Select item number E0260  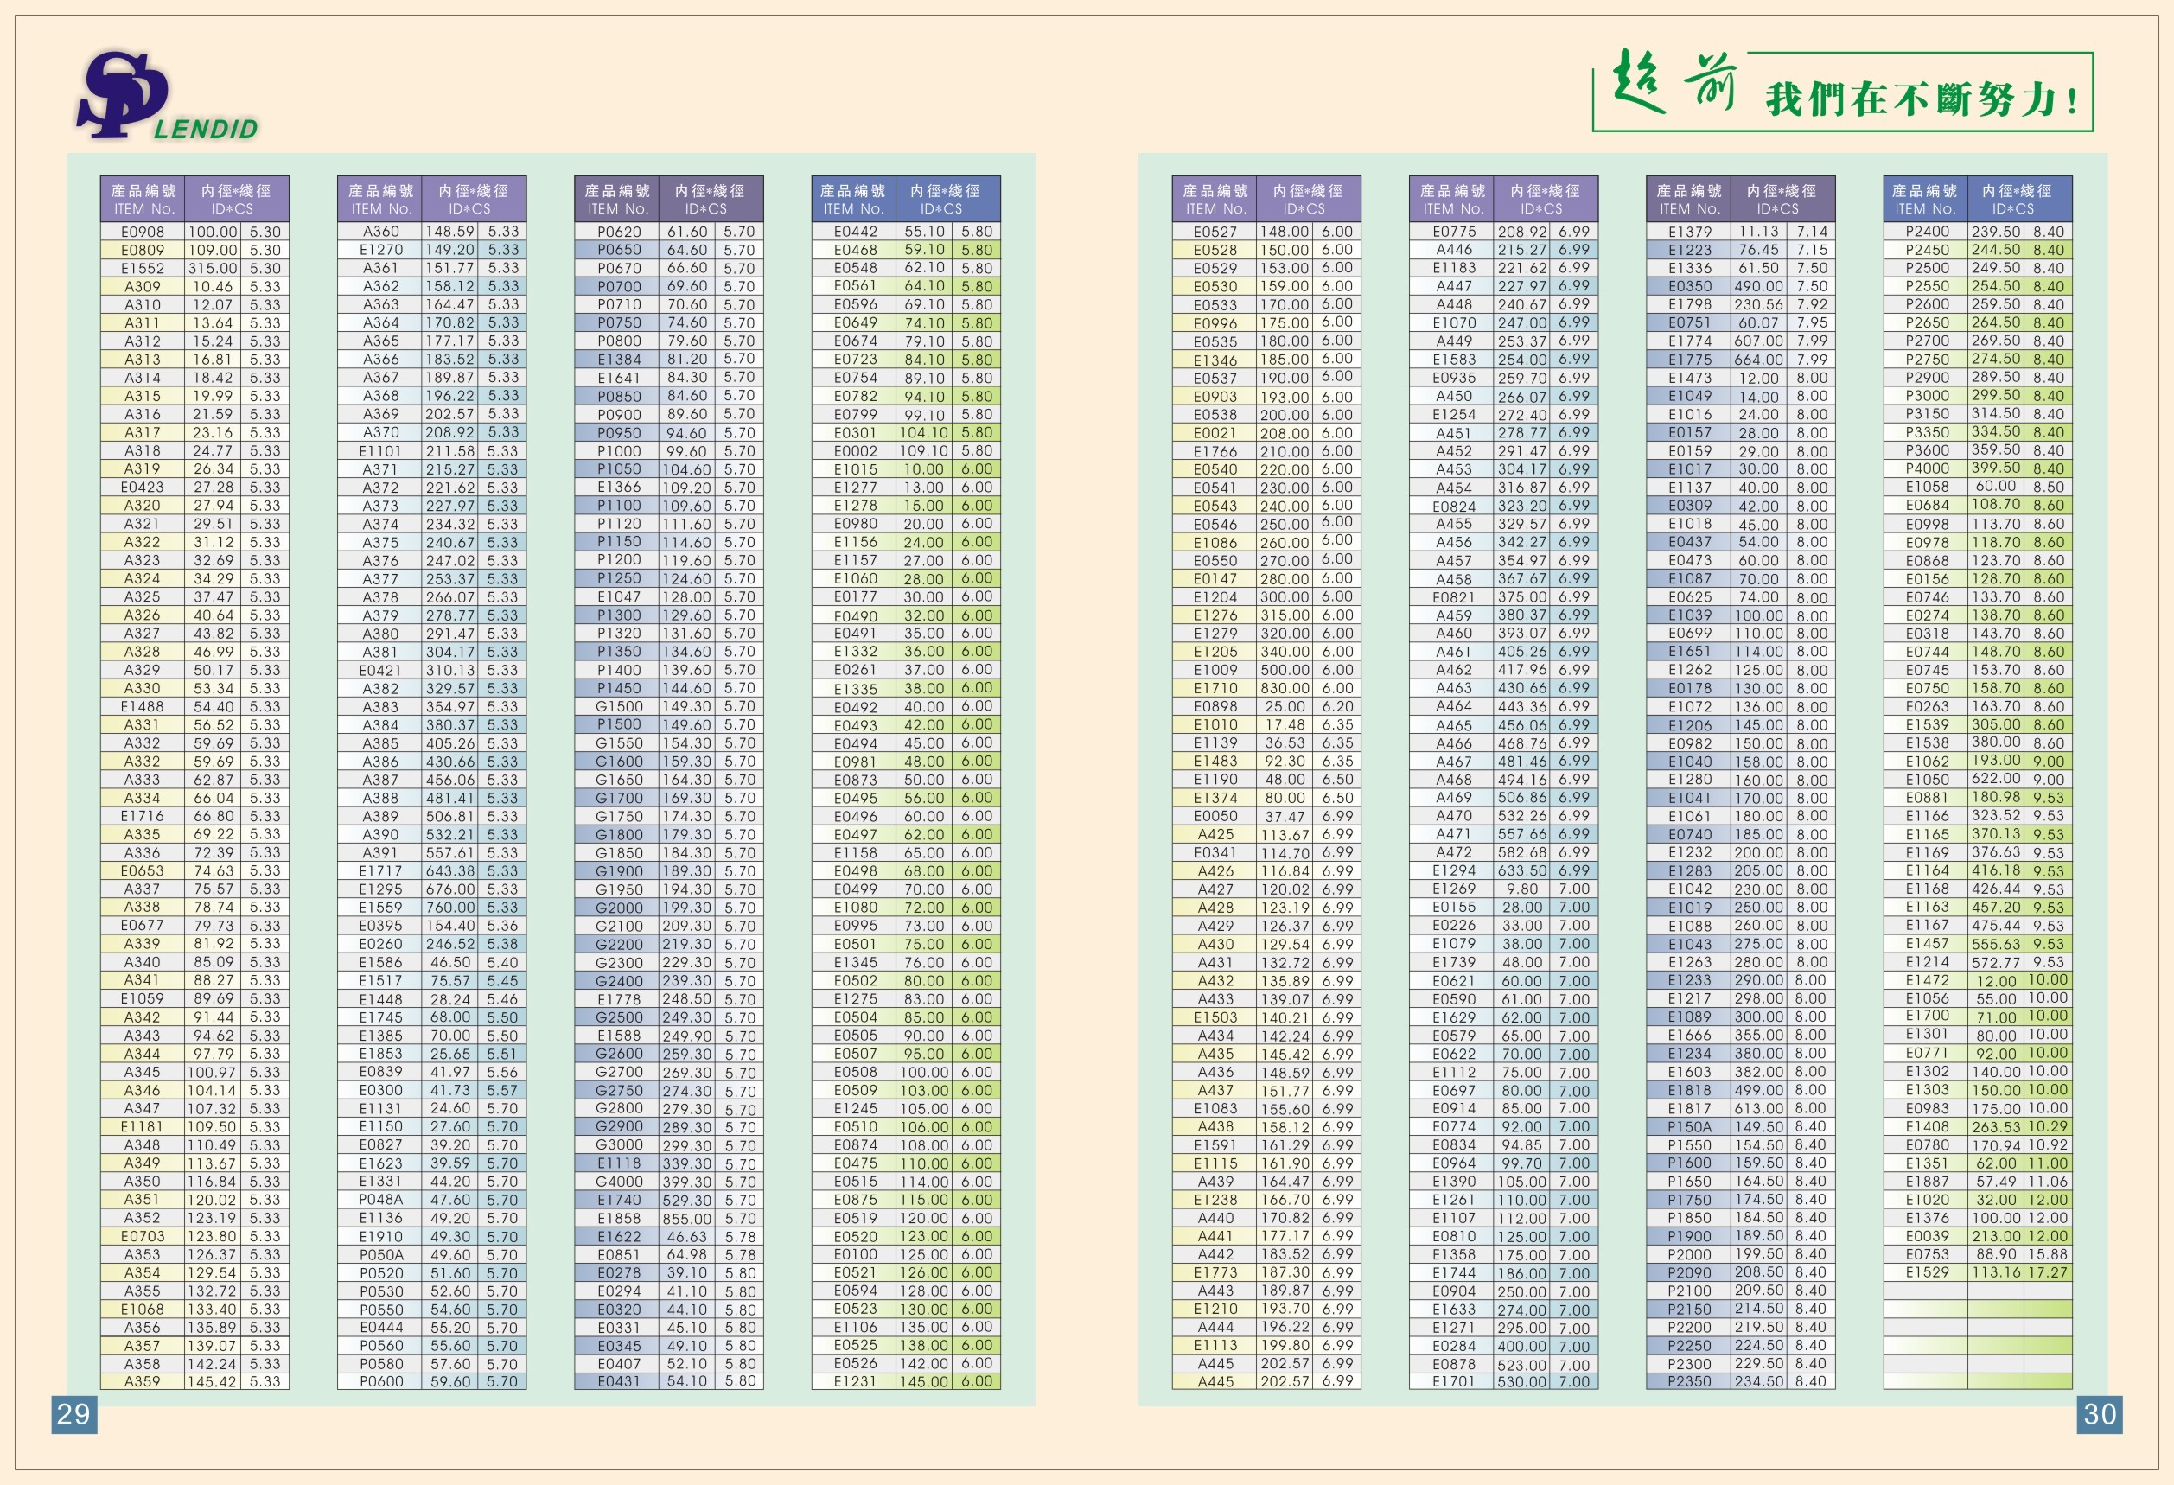click(380, 945)
